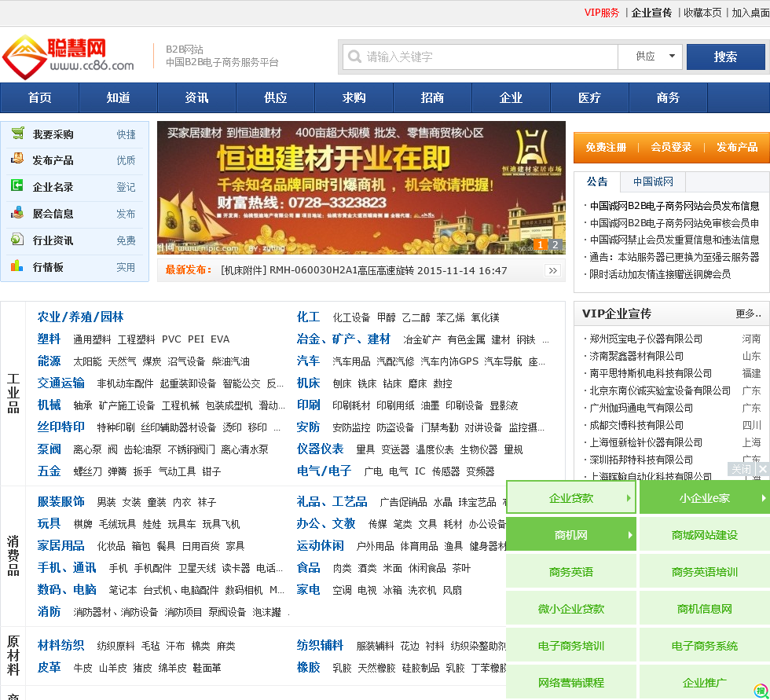Click the 收藏本页 top link
Viewport: 770px width, 700px height.
[x=702, y=13]
